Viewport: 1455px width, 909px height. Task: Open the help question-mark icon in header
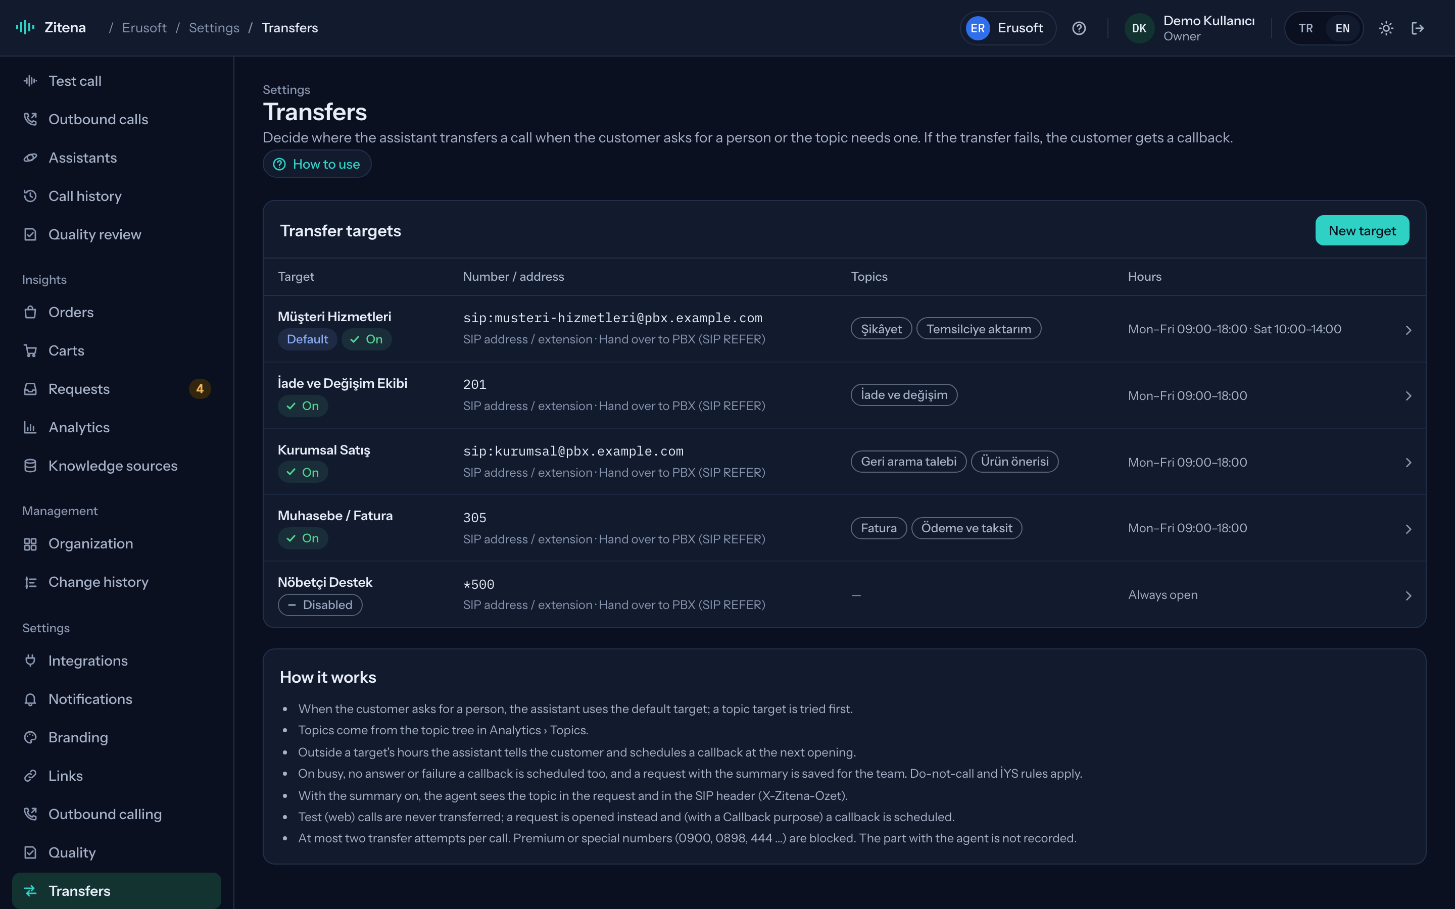tap(1079, 28)
